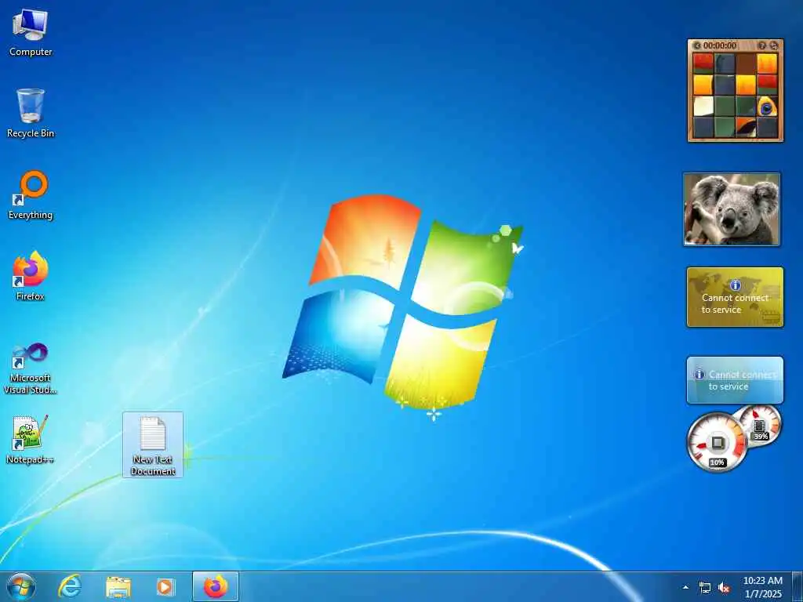
Task: Select the Recycle Bin icon
Action: click(31, 114)
